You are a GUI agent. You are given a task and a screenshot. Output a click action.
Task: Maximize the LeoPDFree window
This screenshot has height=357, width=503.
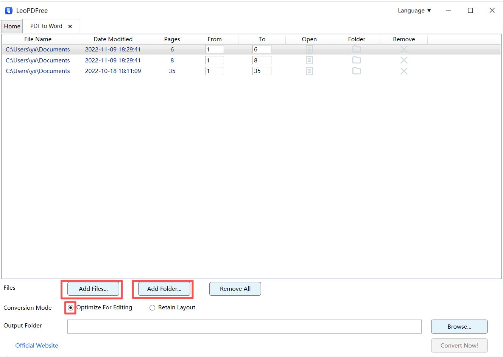tap(470, 11)
